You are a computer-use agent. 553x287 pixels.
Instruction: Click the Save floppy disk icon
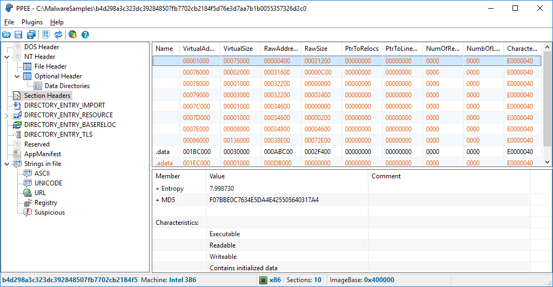19,35
